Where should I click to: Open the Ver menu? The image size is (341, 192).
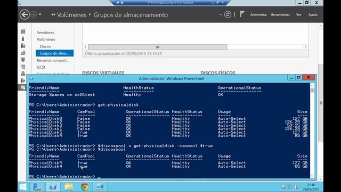click(x=298, y=14)
